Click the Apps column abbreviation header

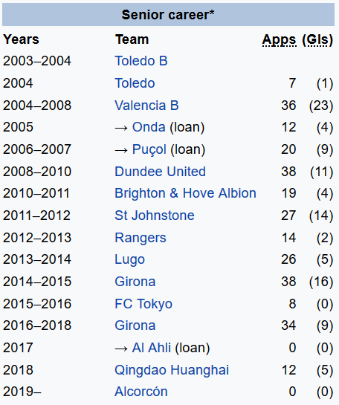(x=279, y=40)
